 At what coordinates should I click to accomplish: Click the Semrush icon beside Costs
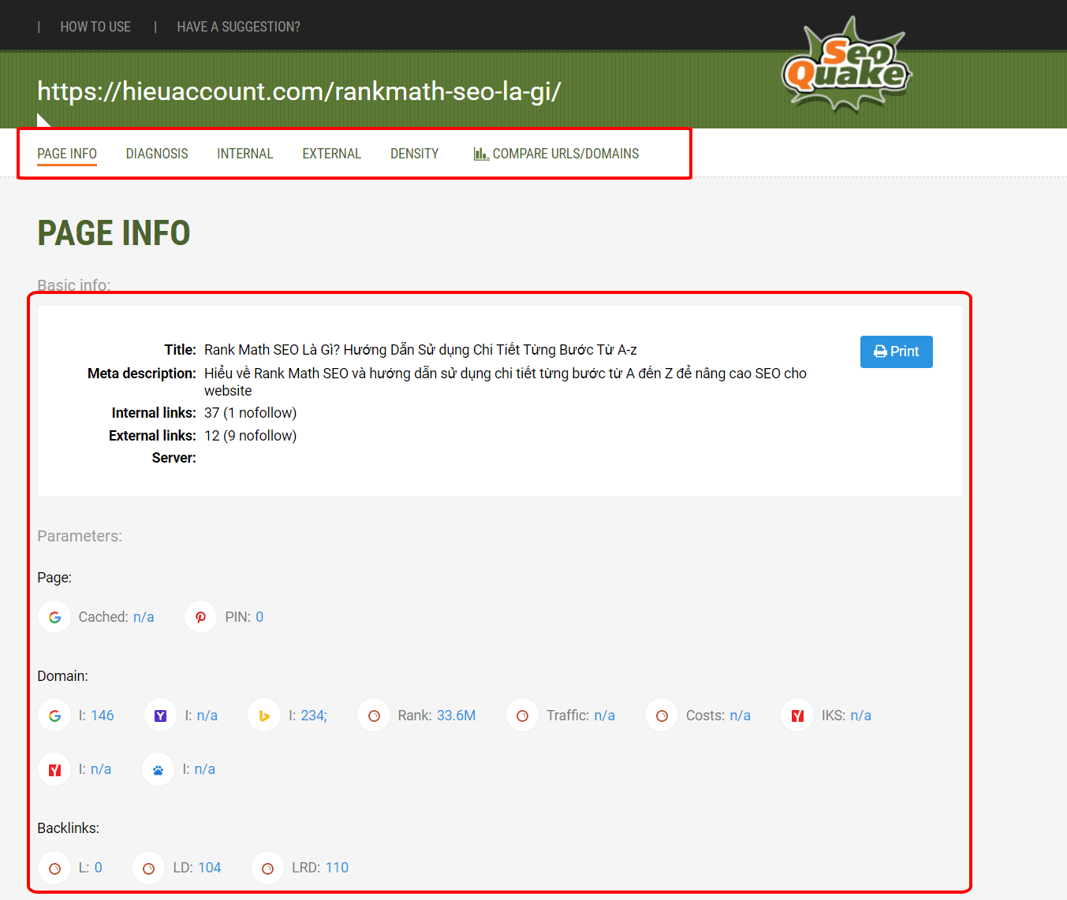pos(662,716)
